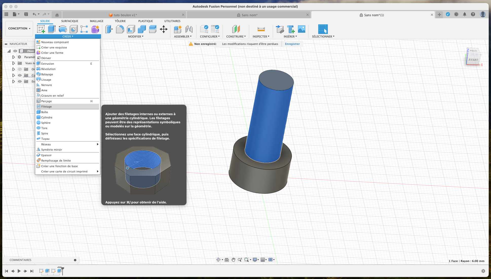This screenshot has width=491, height=279.
Task: Open the SÉLECTIONNER dropdown menu
Action: (x=323, y=37)
